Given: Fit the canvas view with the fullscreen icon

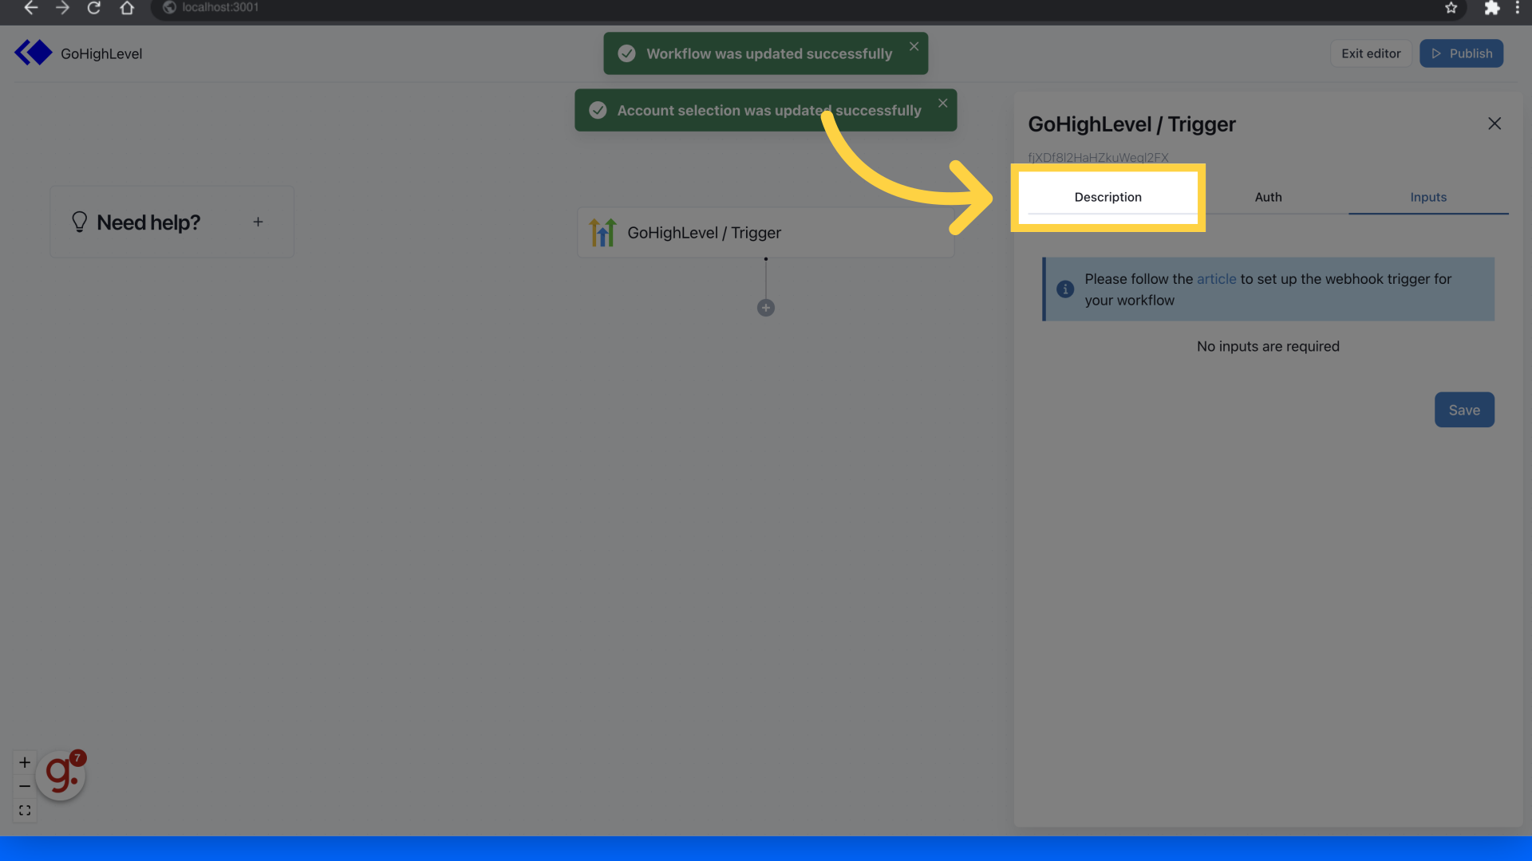Looking at the screenshot, I should (x=25, y=810).
